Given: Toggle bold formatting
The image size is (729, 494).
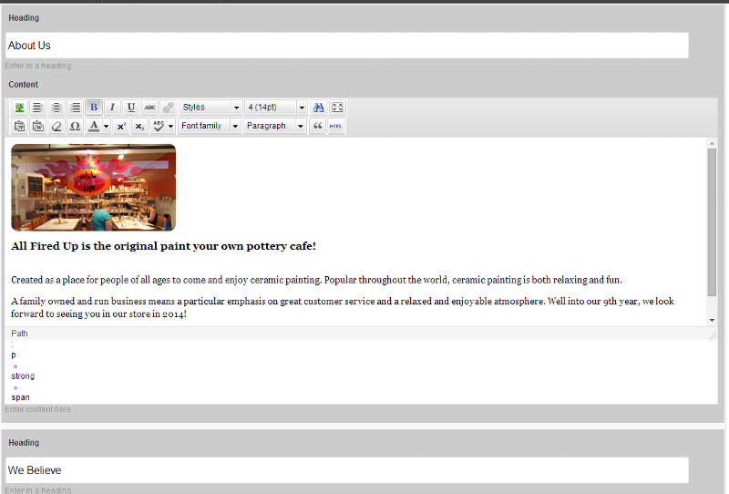Looking at the screenshot, I should (x=94, y=108).
